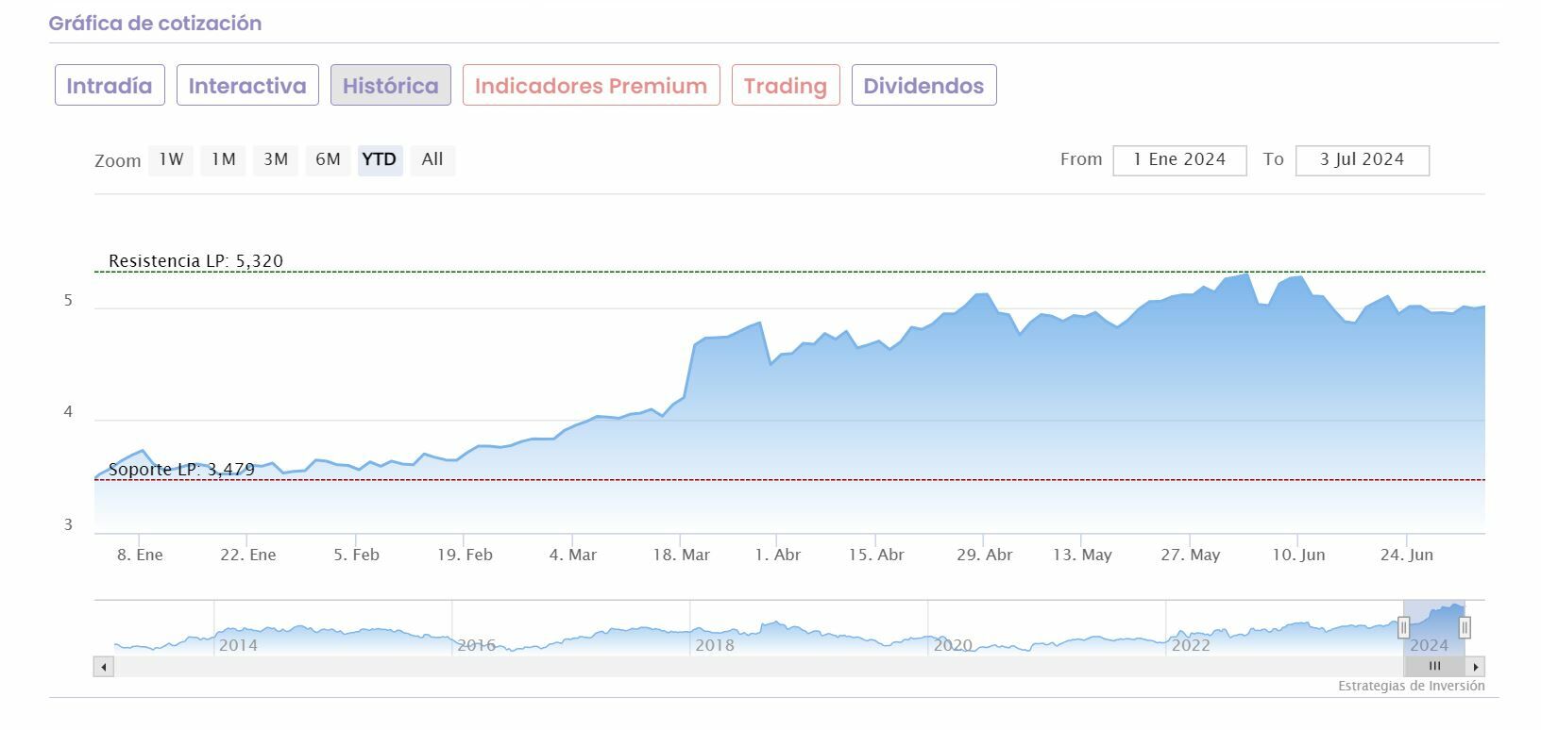Screen dimensions: 1541x730
Task: Select the 1W zoom range
Action: (171, 159)
